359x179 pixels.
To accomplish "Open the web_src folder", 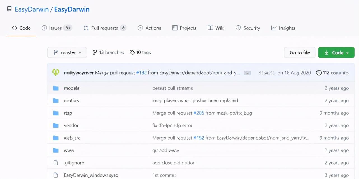I will (72, 138).
